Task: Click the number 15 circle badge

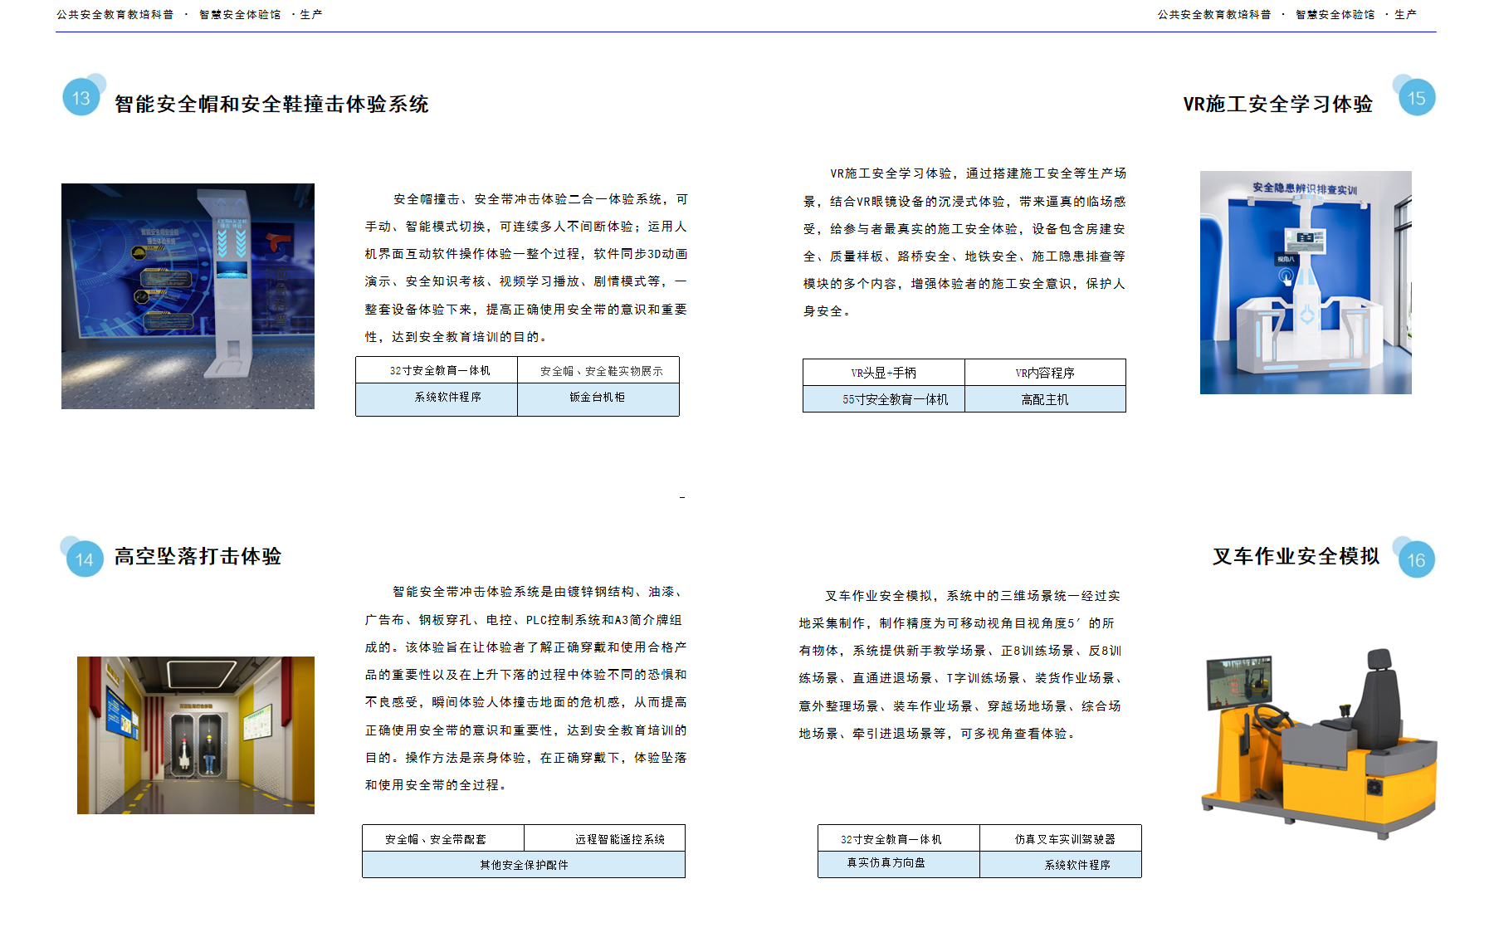Action: coord(1416,98)
